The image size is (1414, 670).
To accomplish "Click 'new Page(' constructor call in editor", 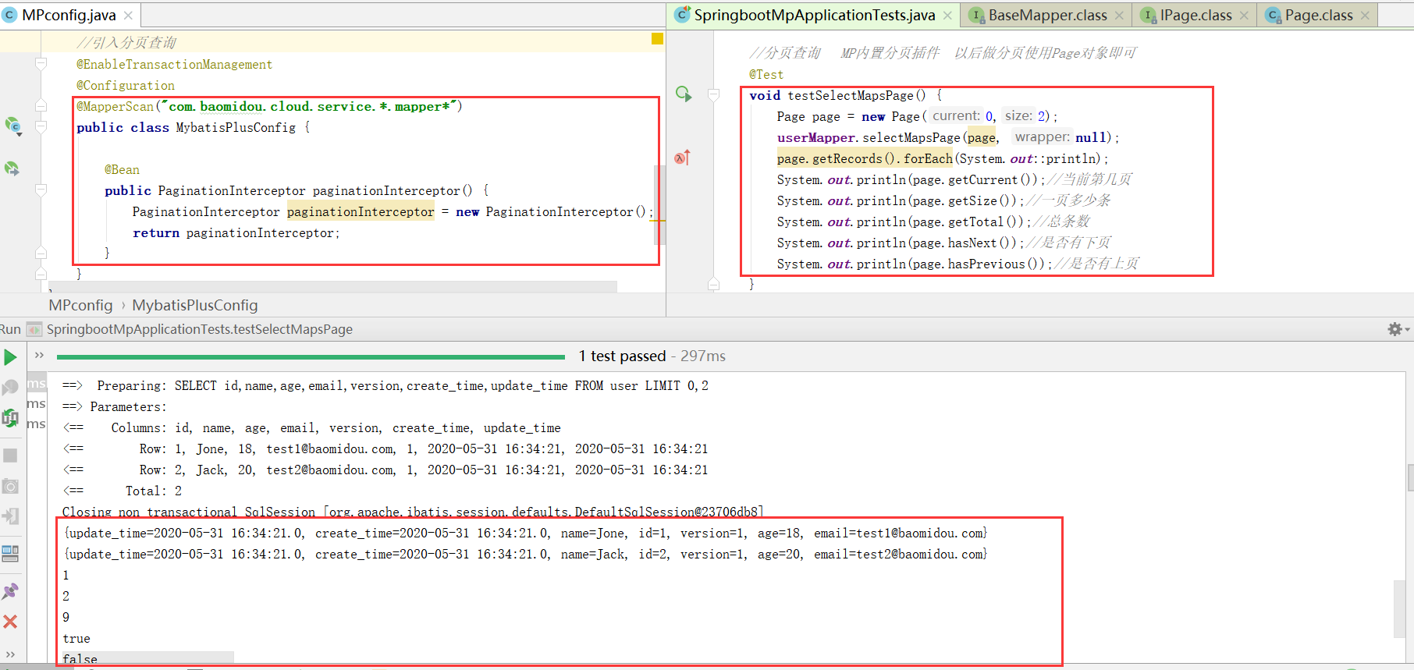I will [894, 116].
